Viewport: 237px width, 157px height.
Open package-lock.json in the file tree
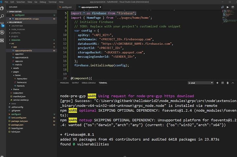click(32, 121)
